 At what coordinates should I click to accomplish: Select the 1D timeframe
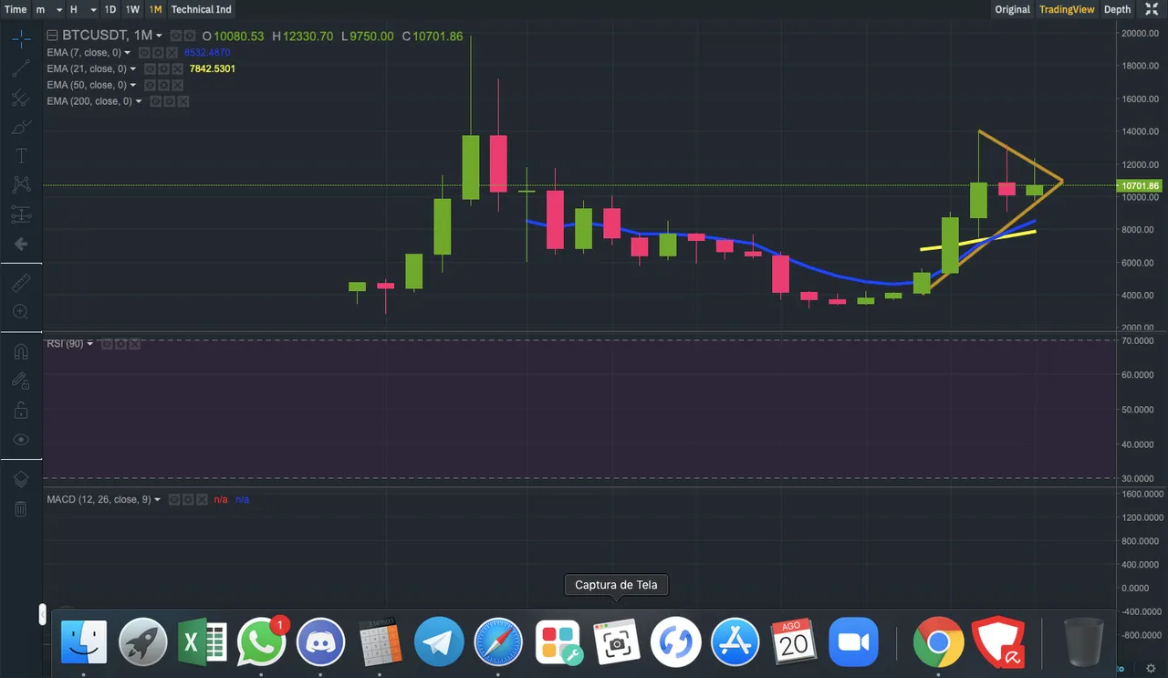(x=109, y=9)
